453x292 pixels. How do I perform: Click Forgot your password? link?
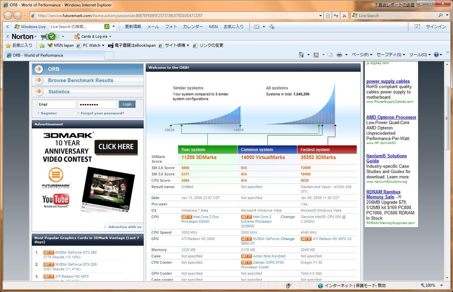102,113
